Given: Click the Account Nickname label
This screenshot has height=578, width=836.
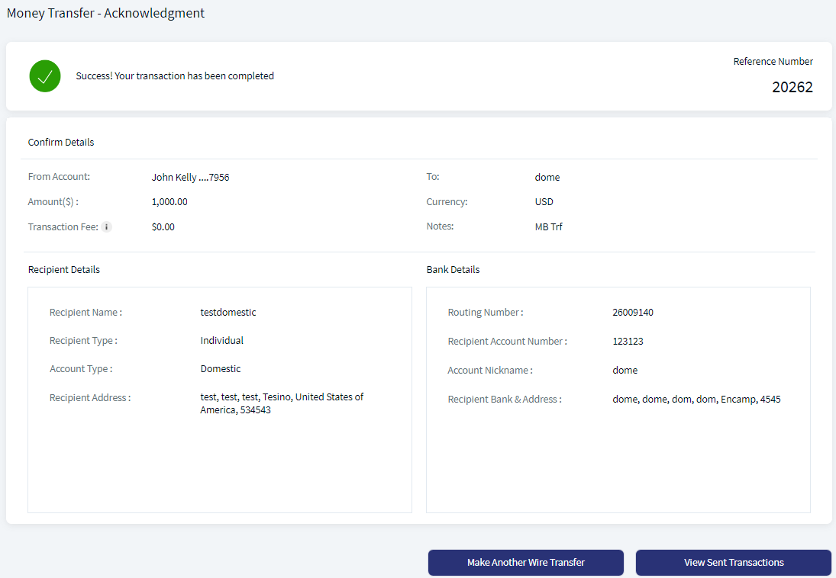Looking at the screenshot, I should click(x=489, y=371).
